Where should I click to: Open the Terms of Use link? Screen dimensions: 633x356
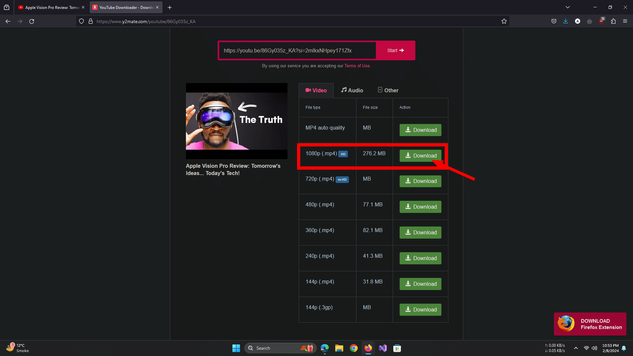pos(357,66)
